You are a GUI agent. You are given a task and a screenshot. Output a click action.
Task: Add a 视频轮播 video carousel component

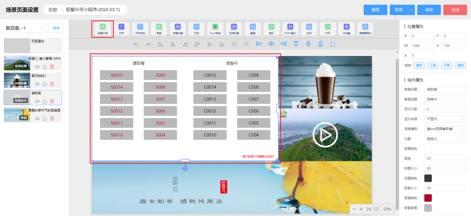234,29
